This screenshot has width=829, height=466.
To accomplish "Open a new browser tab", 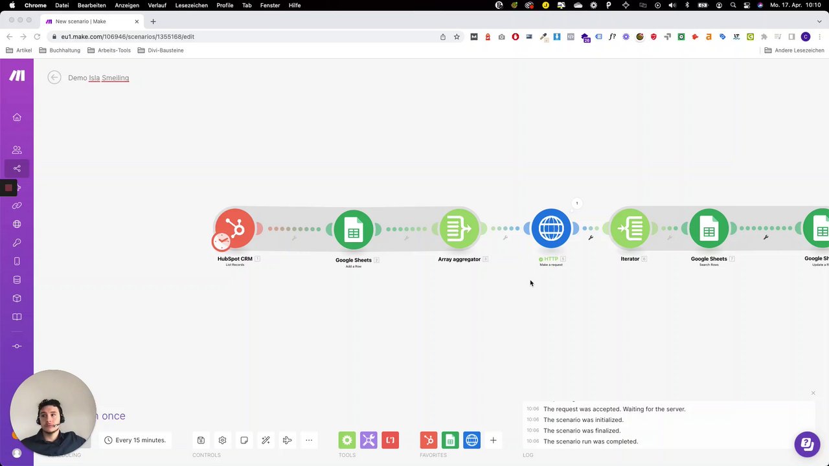I will pos(153,21).
